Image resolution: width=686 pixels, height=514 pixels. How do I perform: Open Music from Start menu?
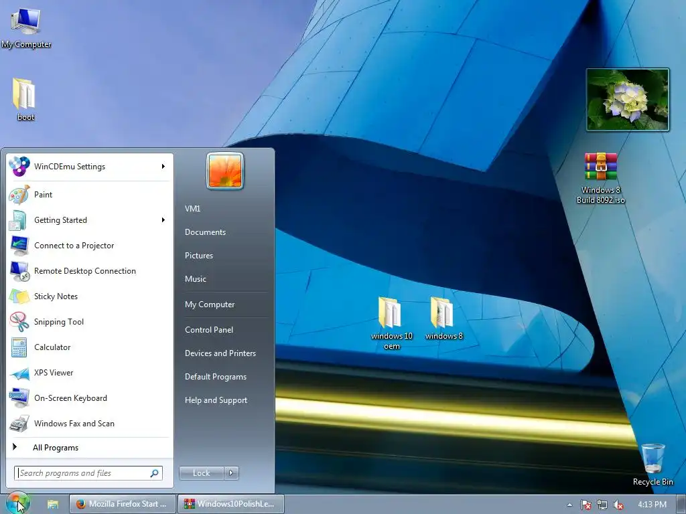[x=195, y=279]
